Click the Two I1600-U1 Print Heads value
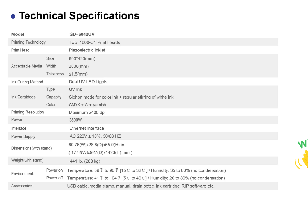308x201 pixels. 94,42
